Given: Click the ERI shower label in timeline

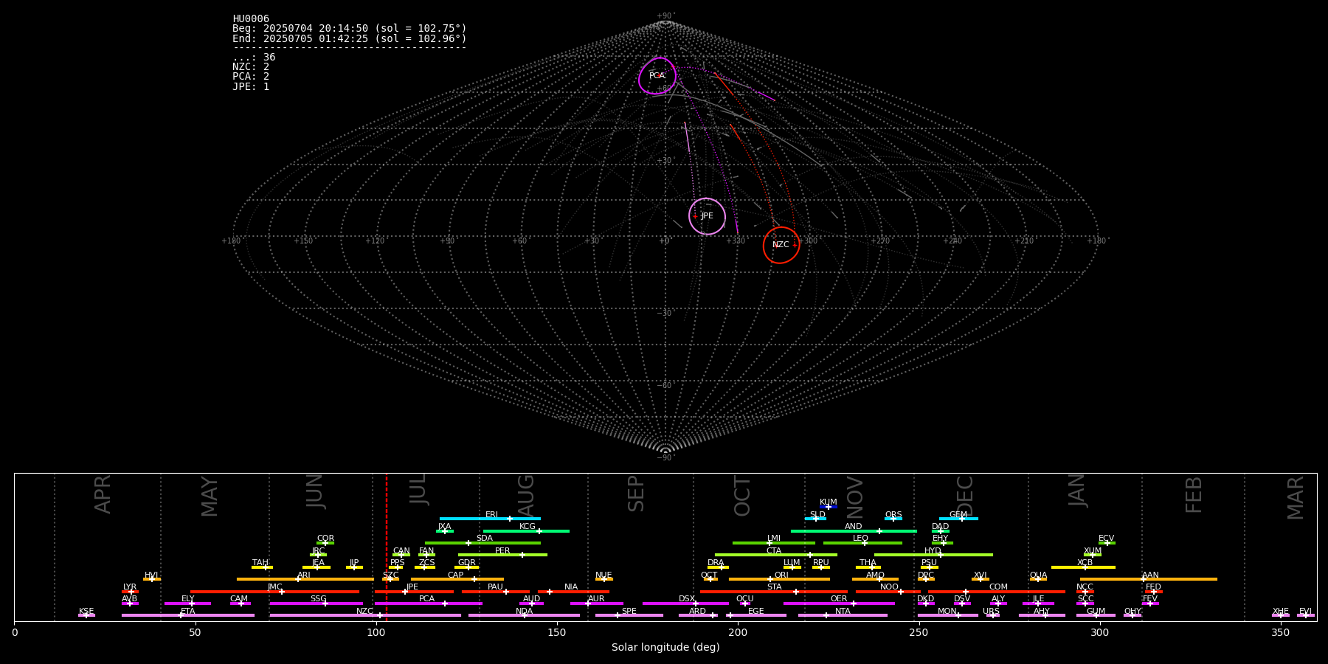Looking at the screenshot, I should tap(492, 515).
